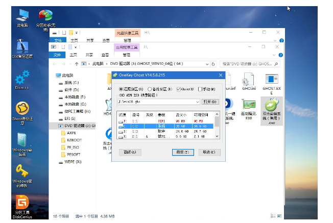Click the up-arrow navigation icon in J:\ window

tap(77, 64)
